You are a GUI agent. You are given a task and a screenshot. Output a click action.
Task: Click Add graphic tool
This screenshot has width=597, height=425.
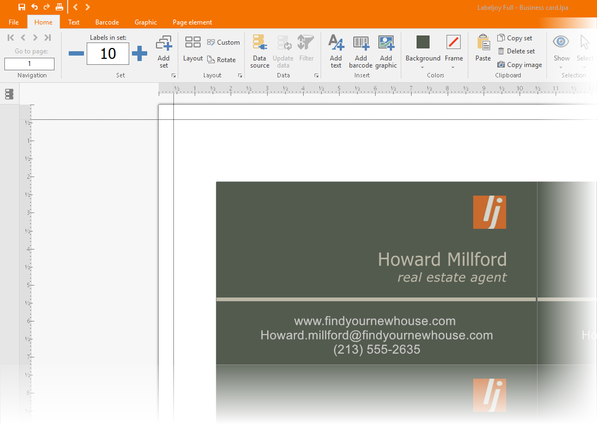[x=386, y=52]
